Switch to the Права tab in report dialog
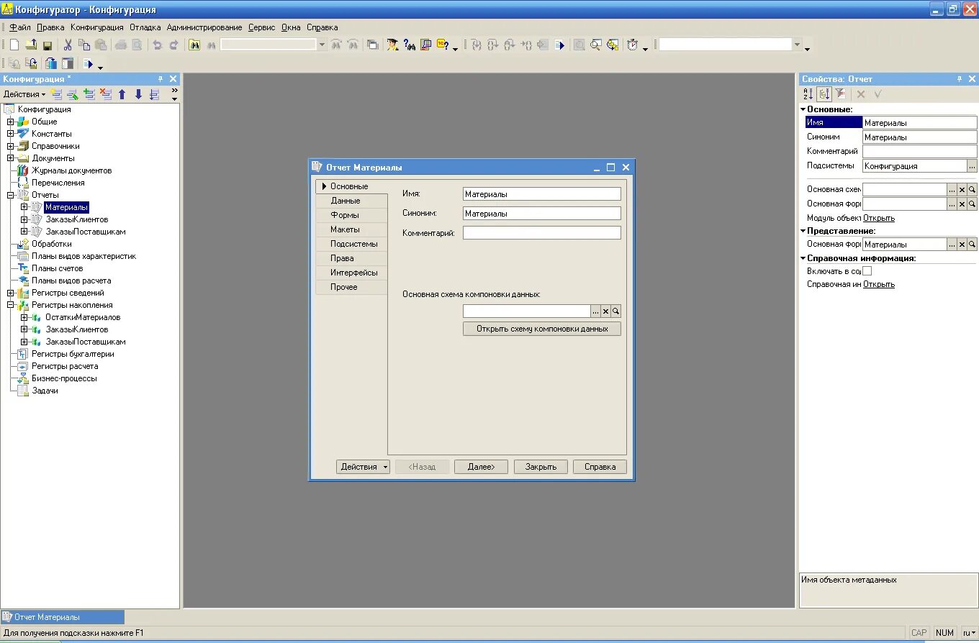The image size is (979, 643). click(x=352, y=258)
